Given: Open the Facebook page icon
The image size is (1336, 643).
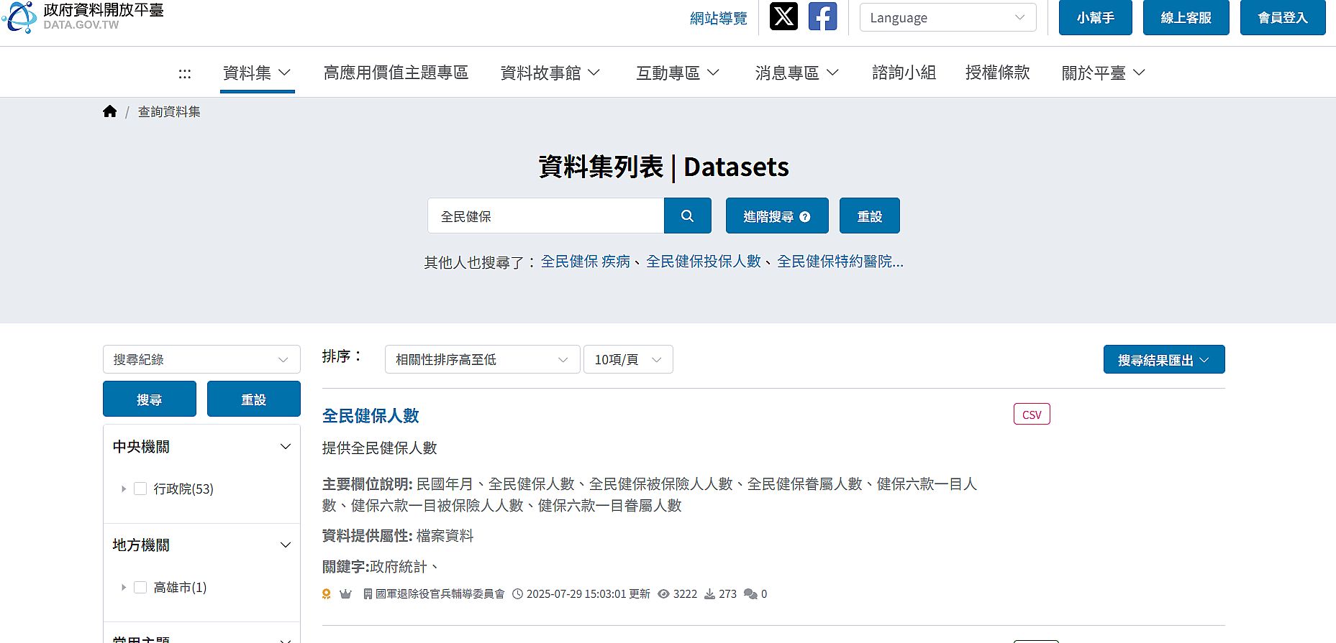Looking at the screenshot, I should [x=822, y=17].
